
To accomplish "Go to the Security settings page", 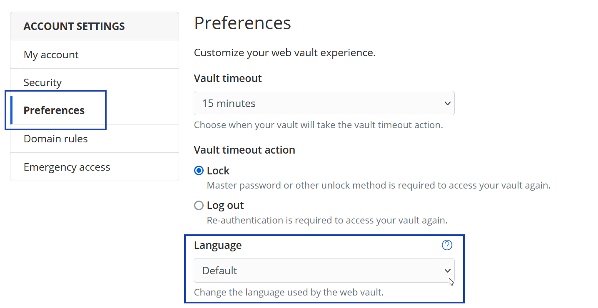I will 42,82.
